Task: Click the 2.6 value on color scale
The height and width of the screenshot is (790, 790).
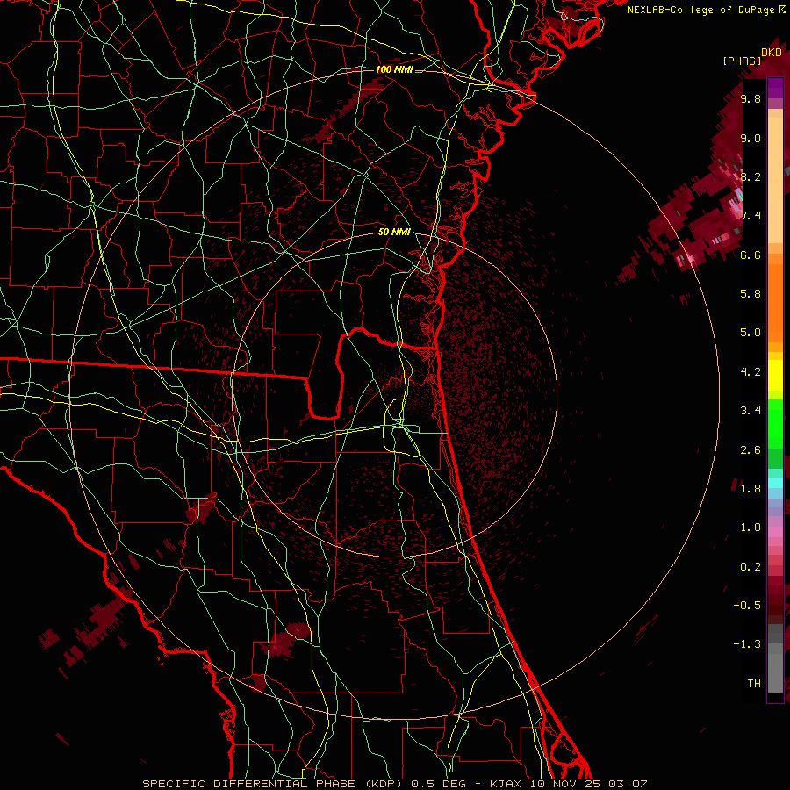Action: pyautogui.click(x=750, y=449)
